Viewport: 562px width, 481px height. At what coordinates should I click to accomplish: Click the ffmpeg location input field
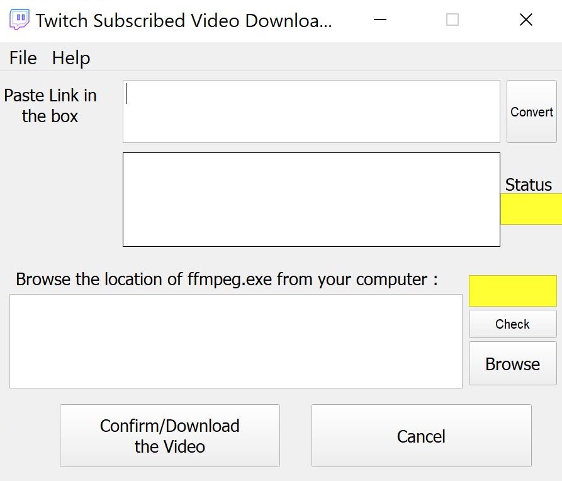click(235, 340)
